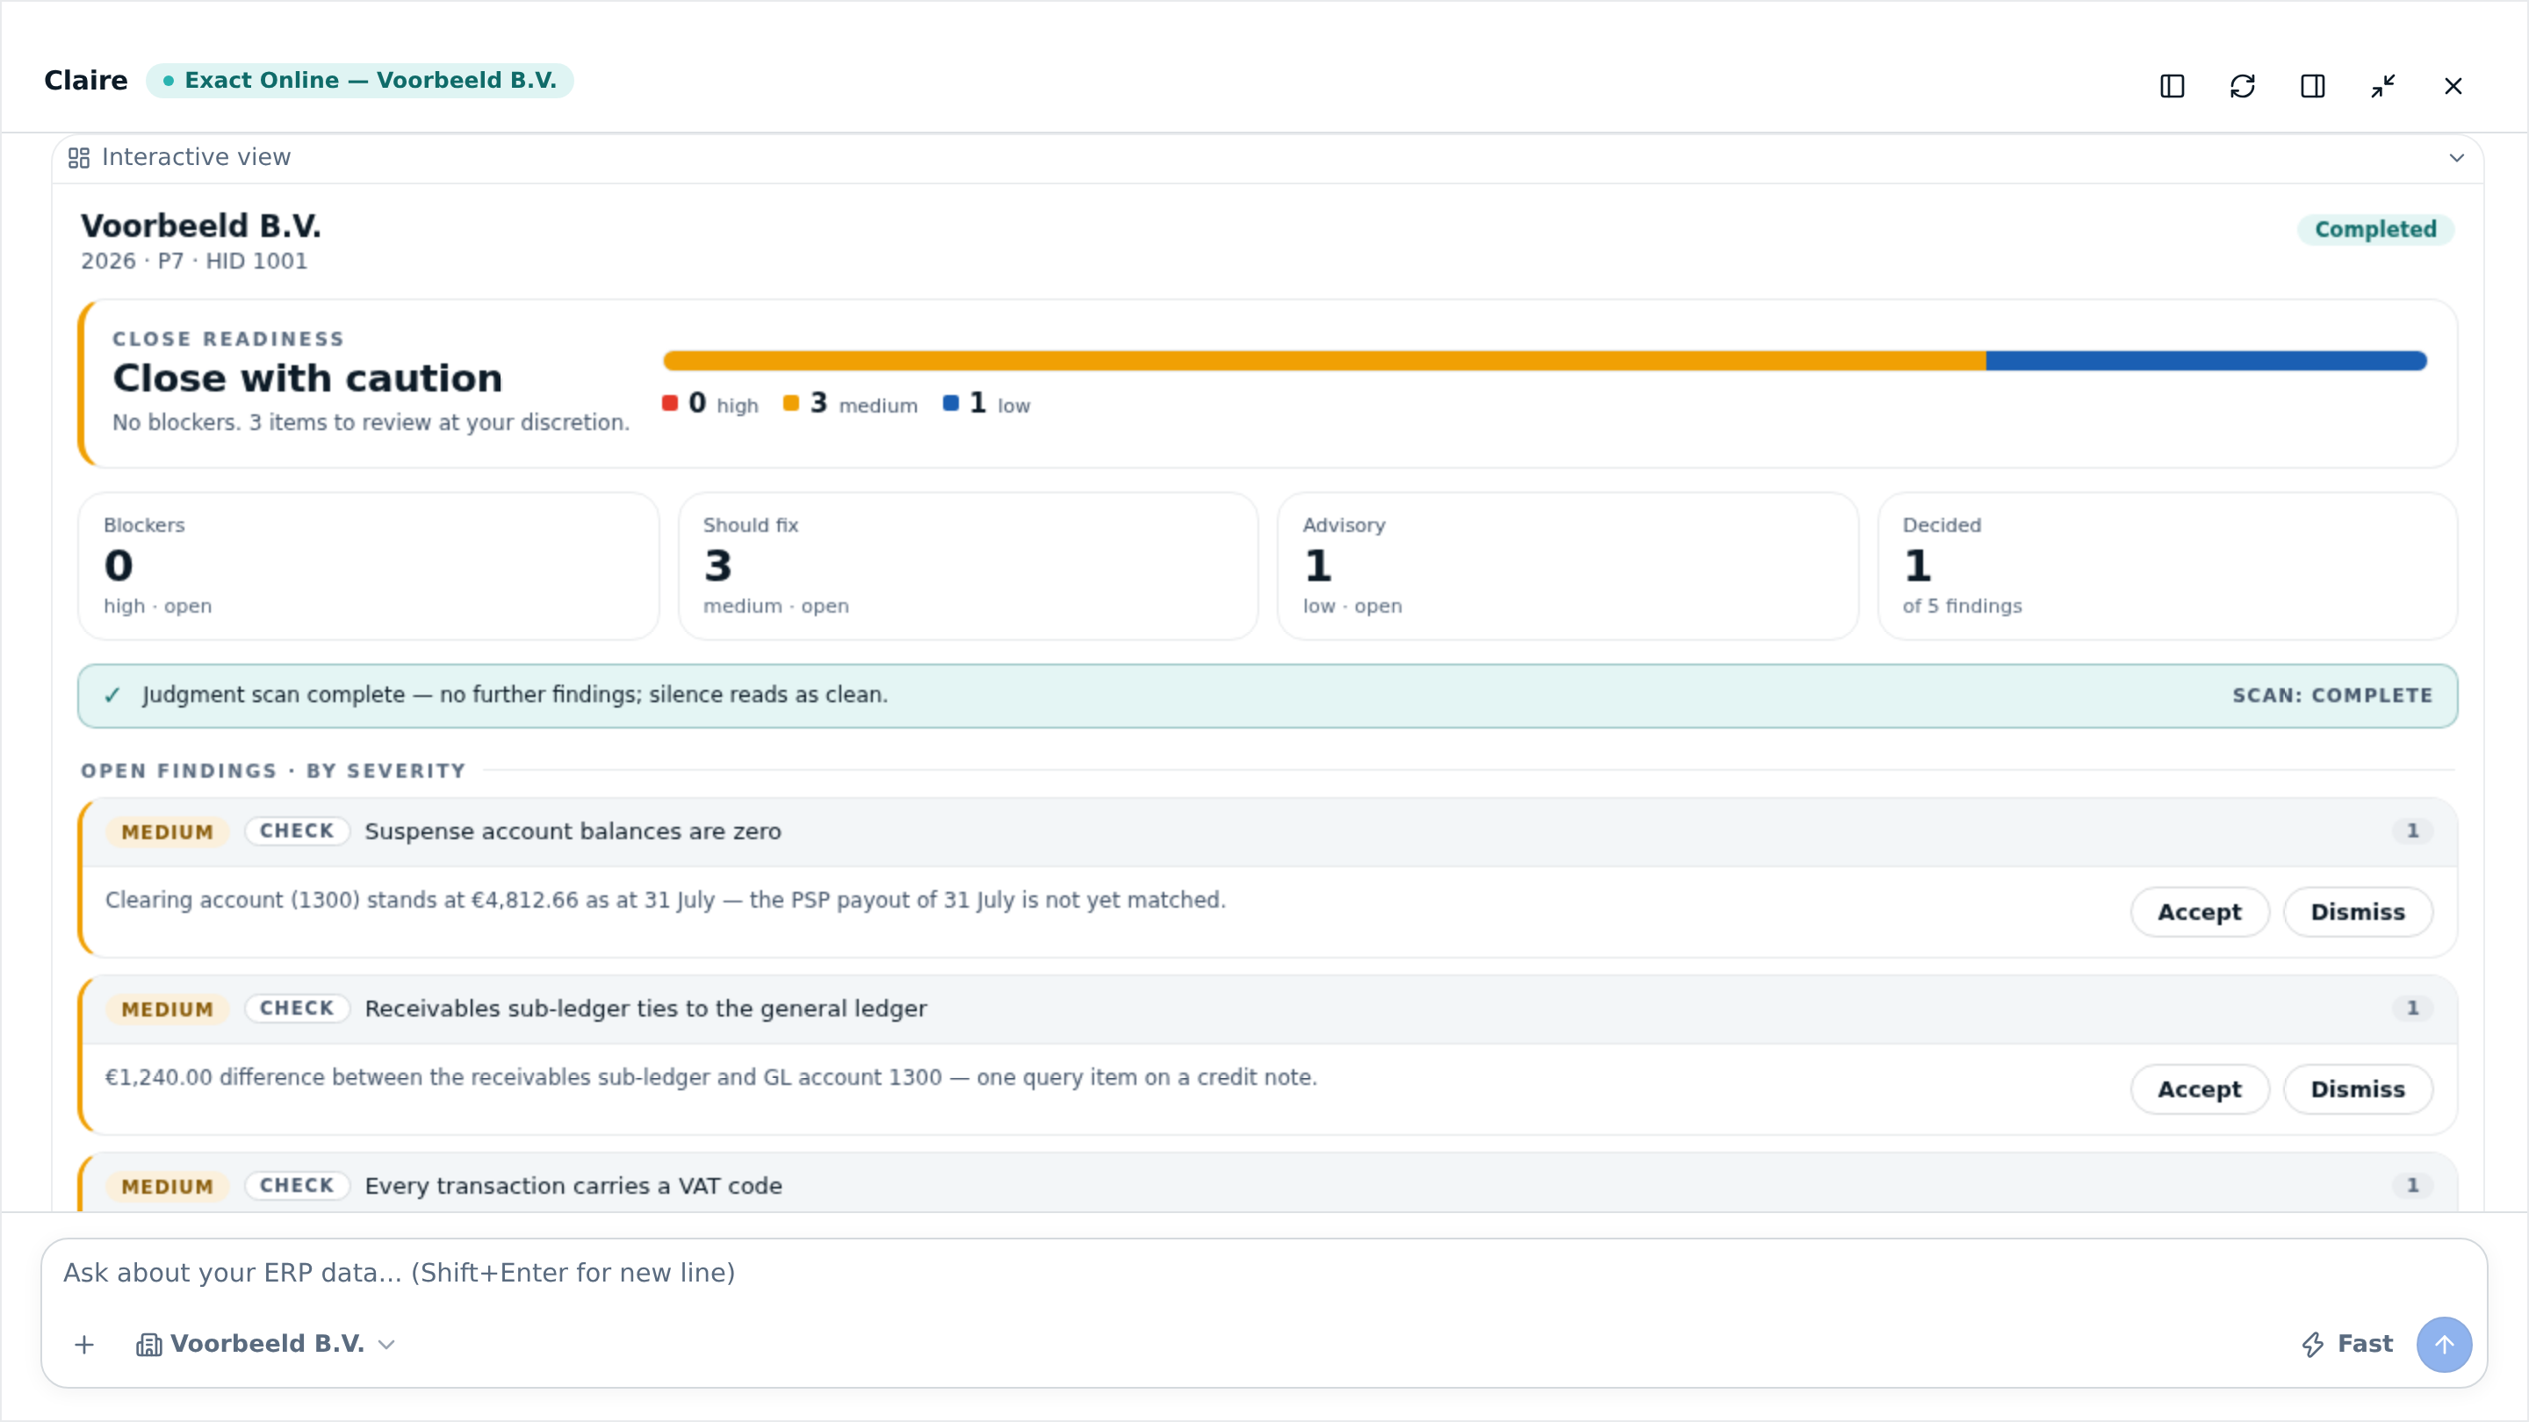The width and height of the screenshot is (2529, 1422).
Task: Click the send arrow button
Action: tap(2444, 1345)
